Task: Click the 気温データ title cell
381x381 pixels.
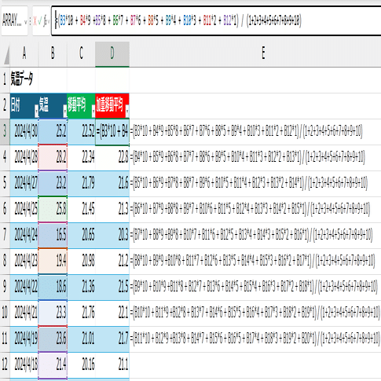Action: tap(24, 79)
